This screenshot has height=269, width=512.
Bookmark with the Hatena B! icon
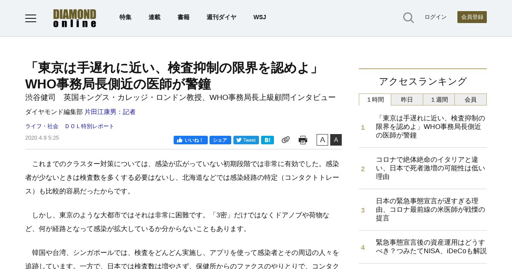268,140
